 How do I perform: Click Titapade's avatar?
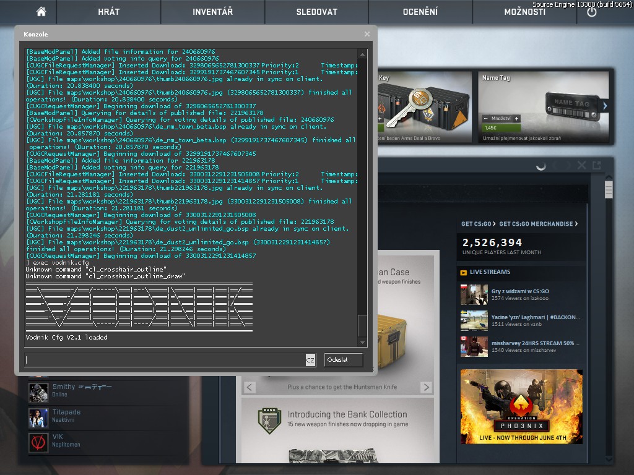(x=38, y=417)
